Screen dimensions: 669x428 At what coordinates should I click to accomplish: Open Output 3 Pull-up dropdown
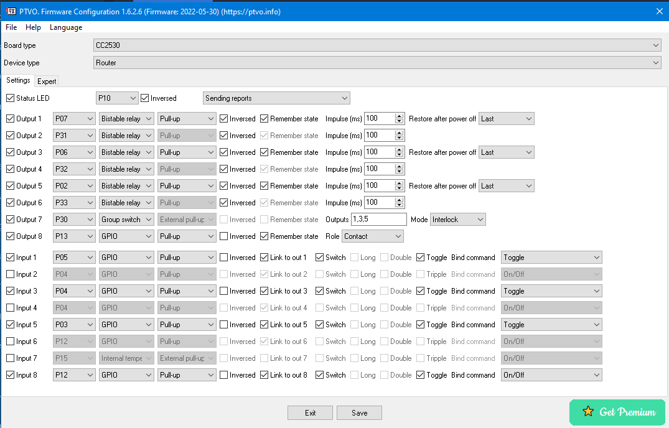click(x=187, y=152)
